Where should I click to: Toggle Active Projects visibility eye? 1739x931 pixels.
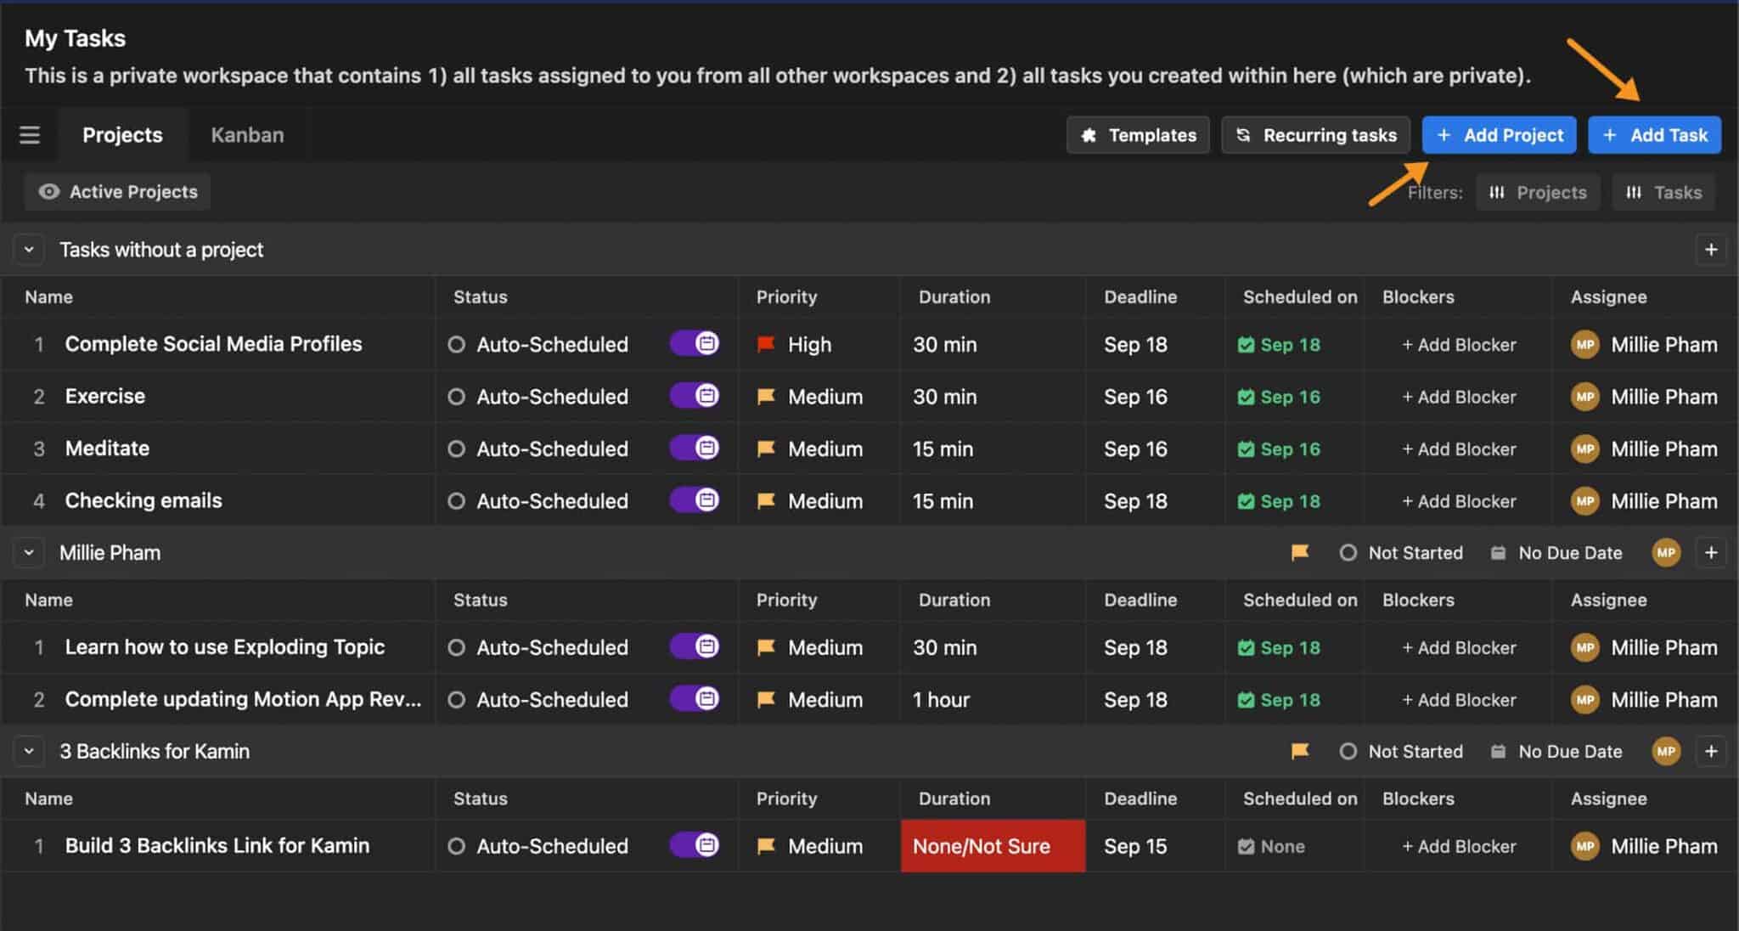pyautogui.click(x=49, y=192)
